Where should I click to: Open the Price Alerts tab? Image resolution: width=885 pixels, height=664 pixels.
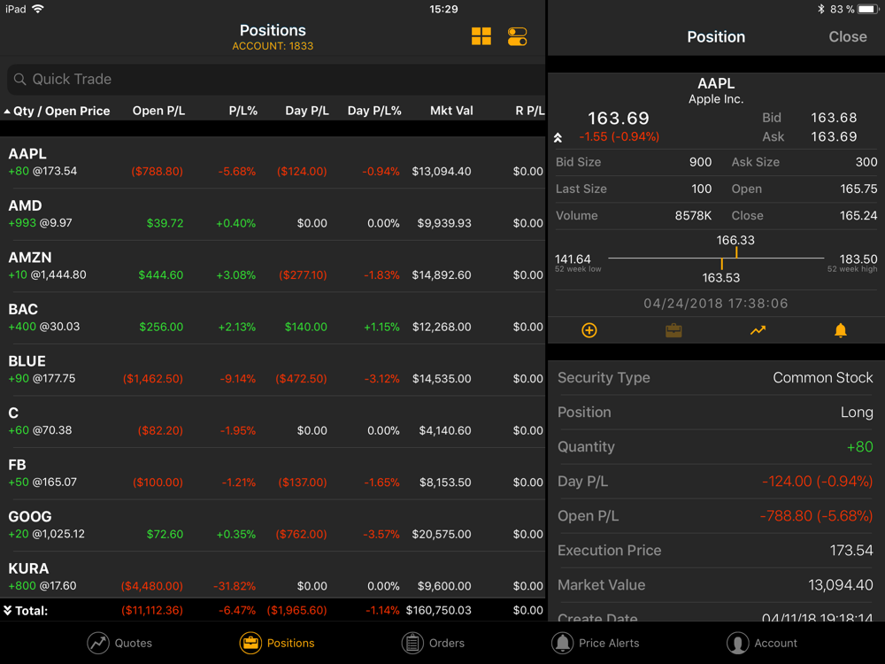click(x=596, y=643)
